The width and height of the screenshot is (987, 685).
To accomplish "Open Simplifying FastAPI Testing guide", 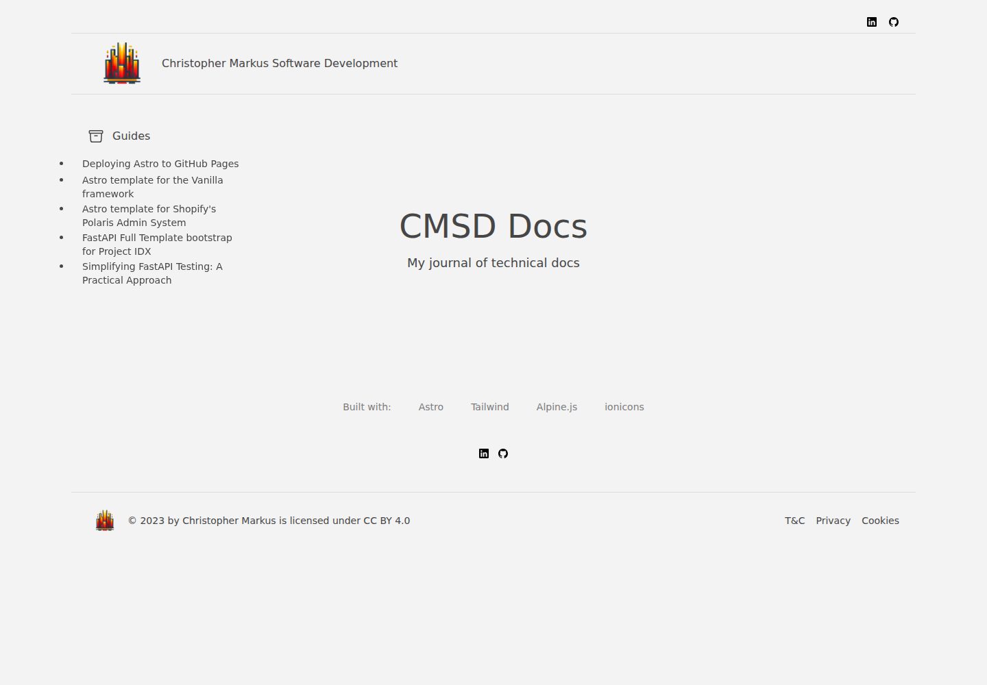I will coord(152,273).
